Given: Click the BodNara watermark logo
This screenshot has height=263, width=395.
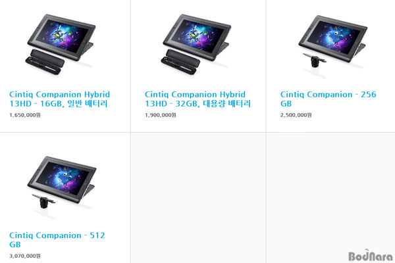Looking at the screenshot, I should [370, 256].
